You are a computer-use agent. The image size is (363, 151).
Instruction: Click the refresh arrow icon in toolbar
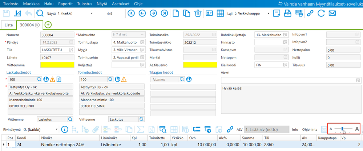tap(321, 13)
